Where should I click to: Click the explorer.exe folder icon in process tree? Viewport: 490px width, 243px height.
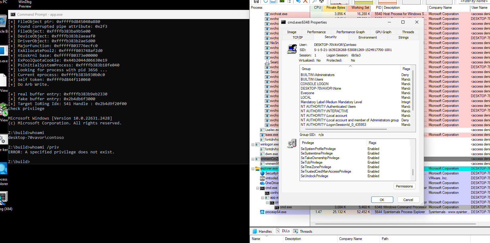257,168
